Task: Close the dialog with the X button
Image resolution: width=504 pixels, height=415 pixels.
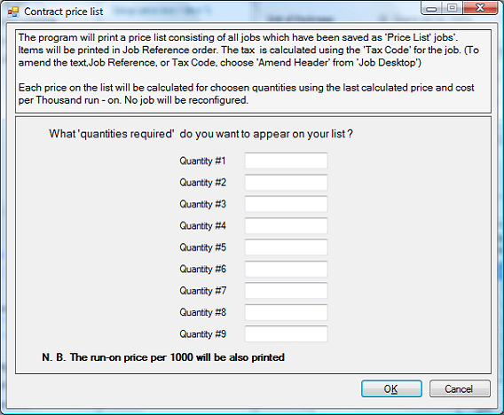Action: pyautogui.click(x=480, y=8)
